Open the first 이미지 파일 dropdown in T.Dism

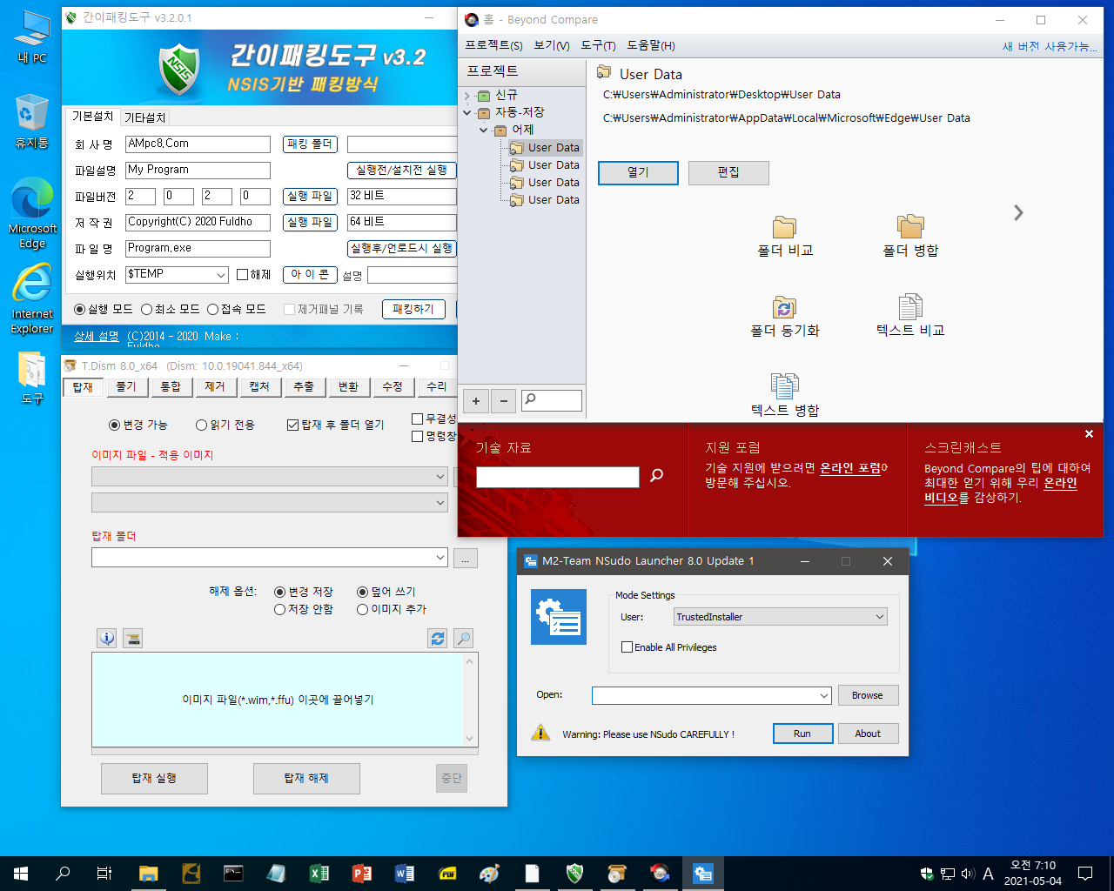coord(440,477)
